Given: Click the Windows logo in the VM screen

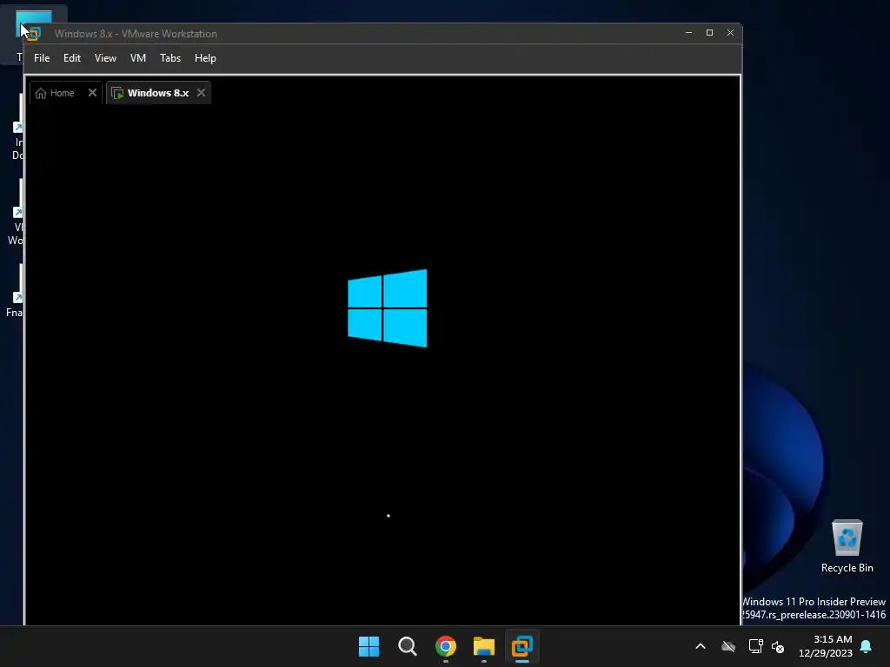Looking at the screenshot, I should tap(387, 308).
